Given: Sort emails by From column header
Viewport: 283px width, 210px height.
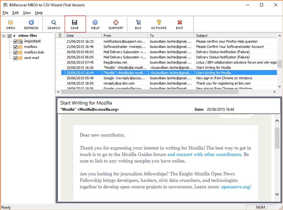Looking at the screenshot, I should pyautogui.click(x=125, y=36).
